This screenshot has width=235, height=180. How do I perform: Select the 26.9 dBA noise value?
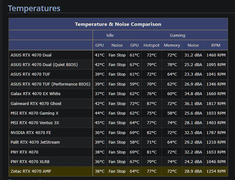193,84
